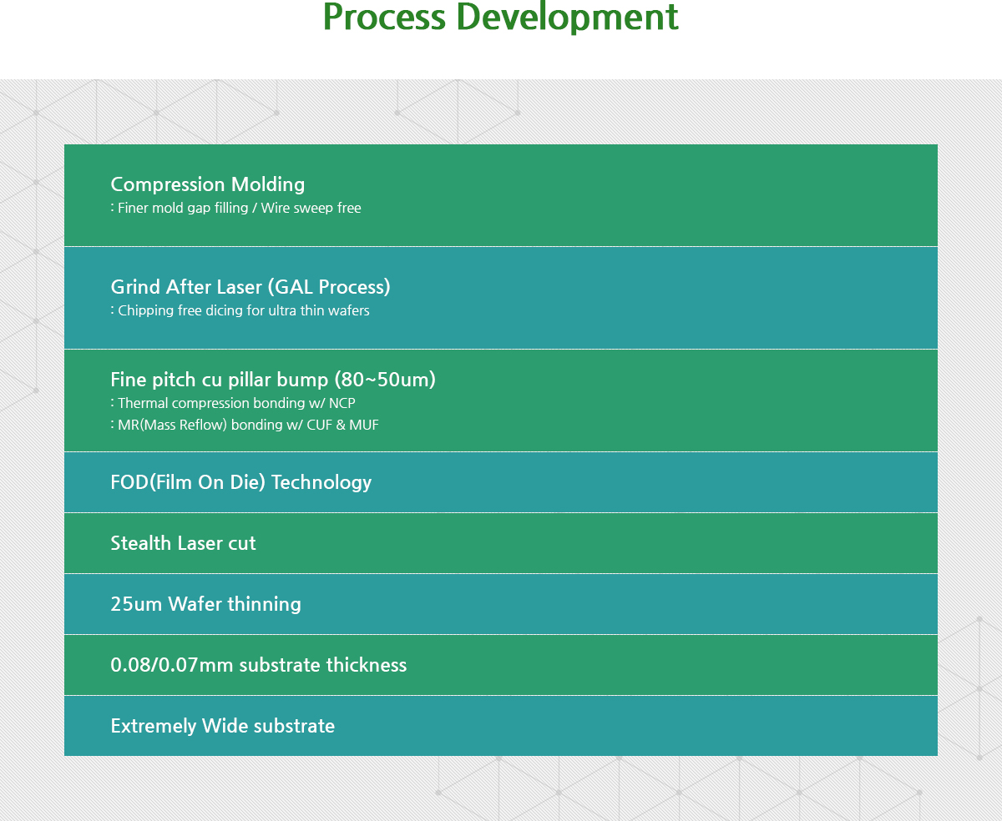Select the 25um Wafer thinning row
Viewport: 1002px width, 821px height.
pyautogui.click(x=501, y=604)
